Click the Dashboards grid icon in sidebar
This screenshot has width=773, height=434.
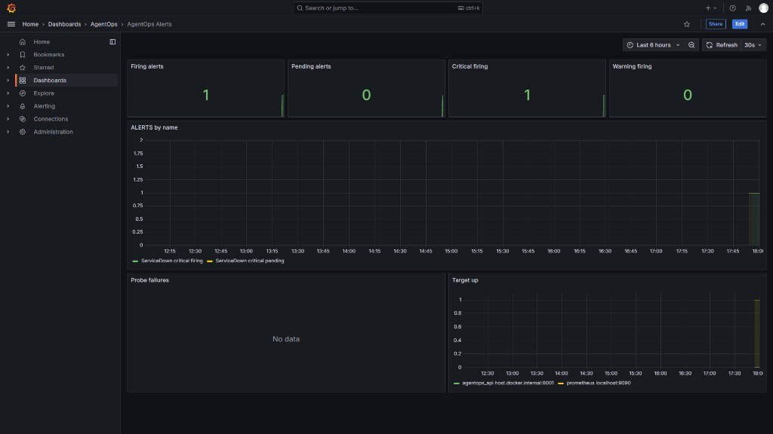click(23, 80)
